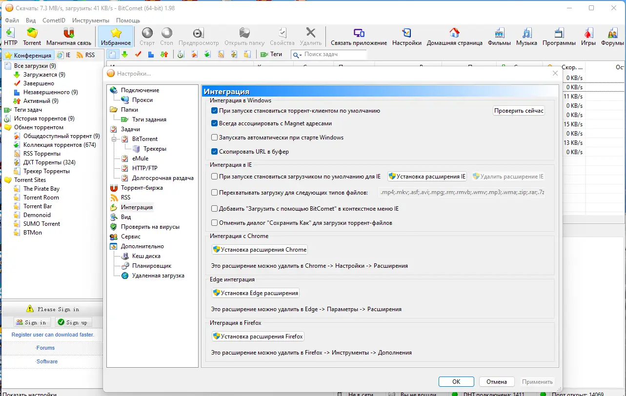Click the Отмена button
626x396 pixels.
coord(497,382)
